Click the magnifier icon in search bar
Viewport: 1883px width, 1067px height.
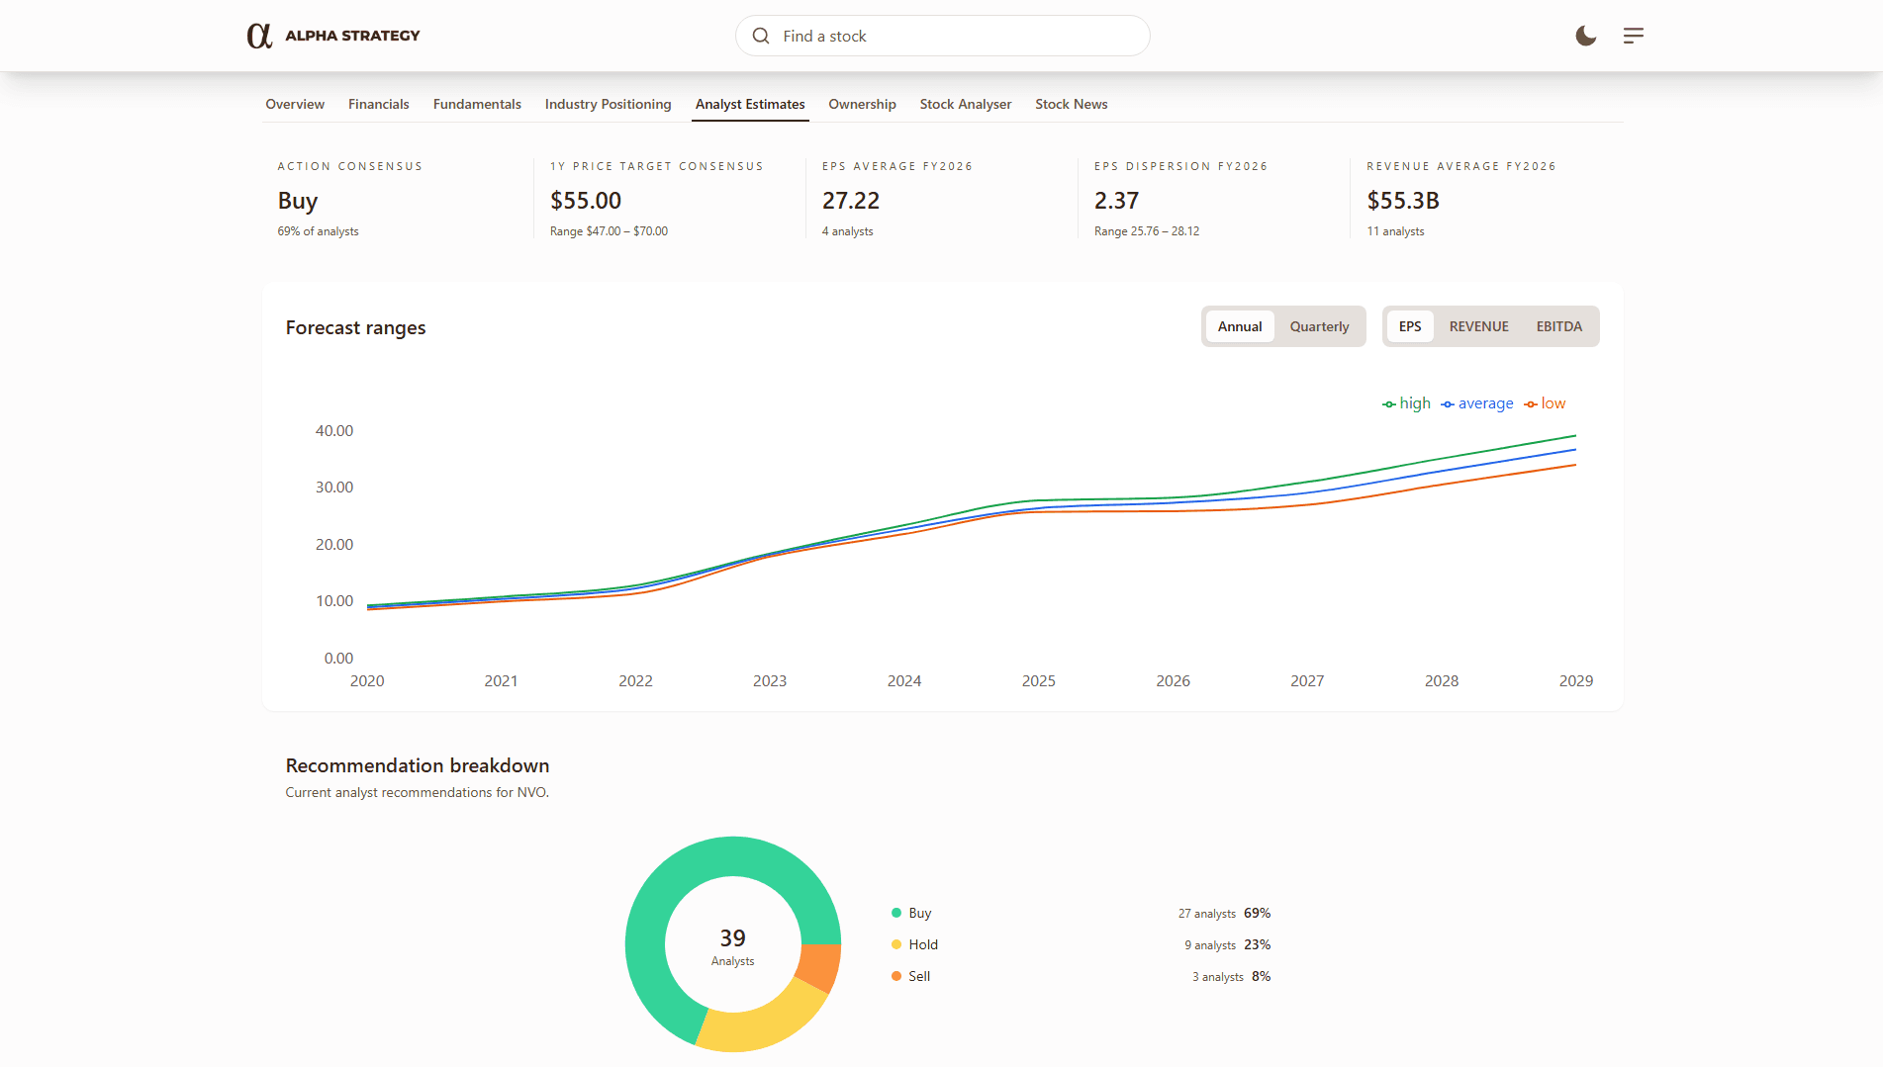tap(760, 36)
